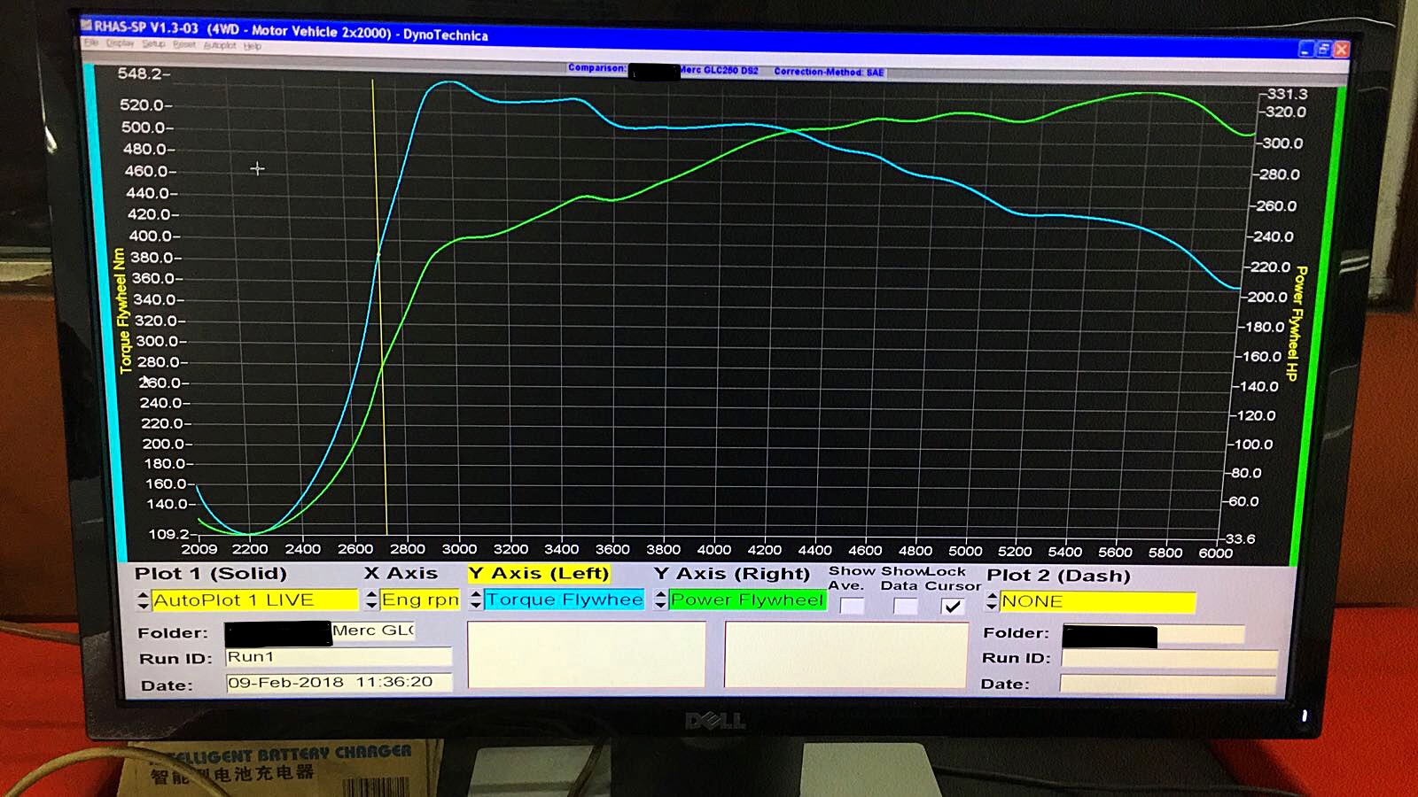This screenshot has height=797, width=1418.
Task: Click the Y Axis Left data readout box
Action: click(x=587, y=654)
